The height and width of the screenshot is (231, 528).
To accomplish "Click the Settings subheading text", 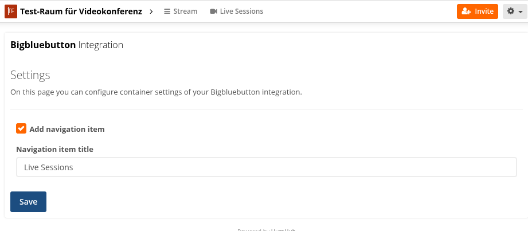I will point(30,75).
